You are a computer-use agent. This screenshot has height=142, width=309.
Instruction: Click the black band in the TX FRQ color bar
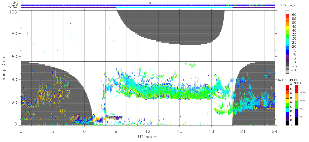[x=287, y=123]
